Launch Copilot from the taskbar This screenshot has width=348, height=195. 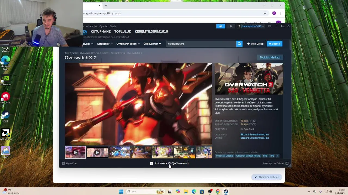178,191
